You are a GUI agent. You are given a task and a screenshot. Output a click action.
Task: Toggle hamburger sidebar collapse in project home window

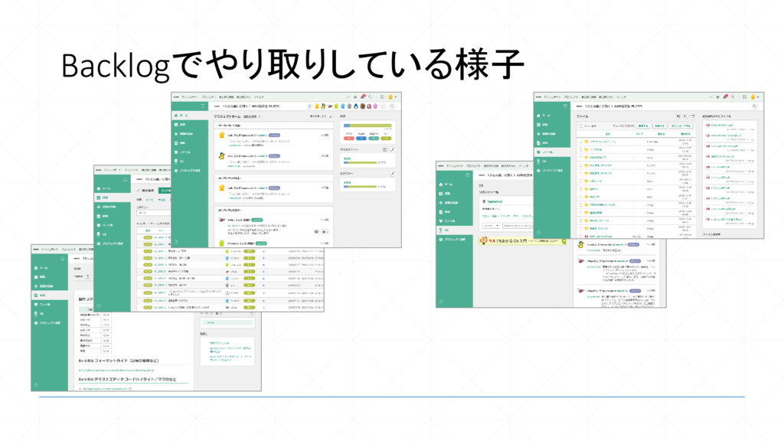pyautogui.click(x=202, y=106)
